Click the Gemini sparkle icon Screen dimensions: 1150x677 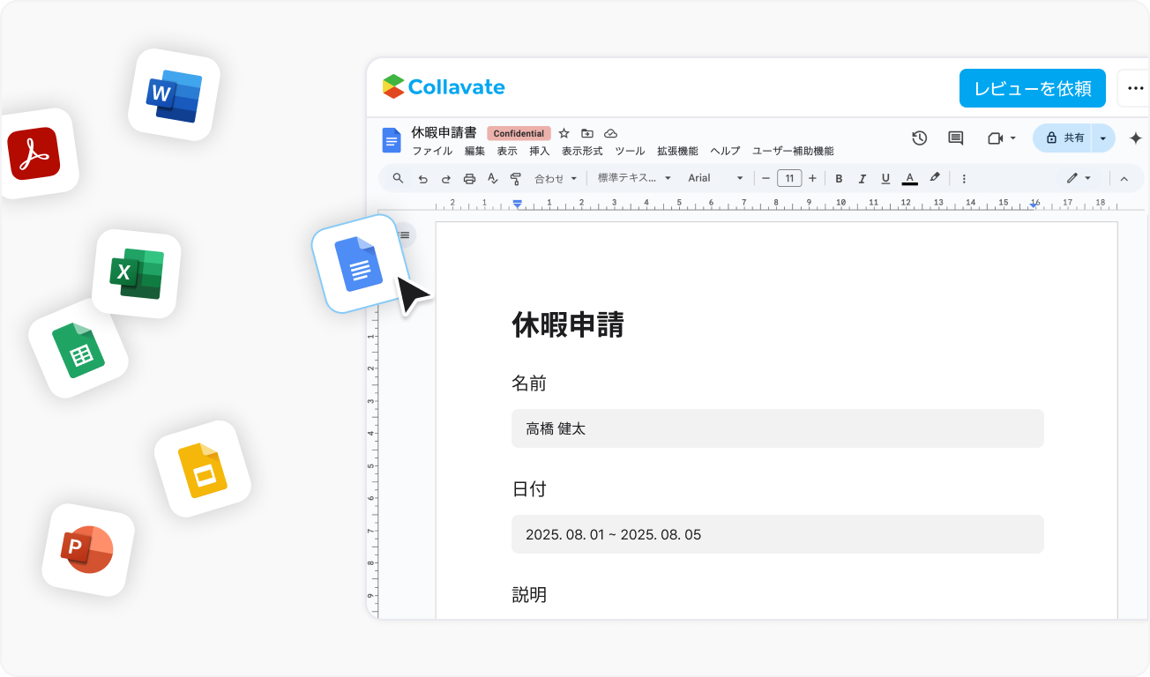(x=1136, y=138)
